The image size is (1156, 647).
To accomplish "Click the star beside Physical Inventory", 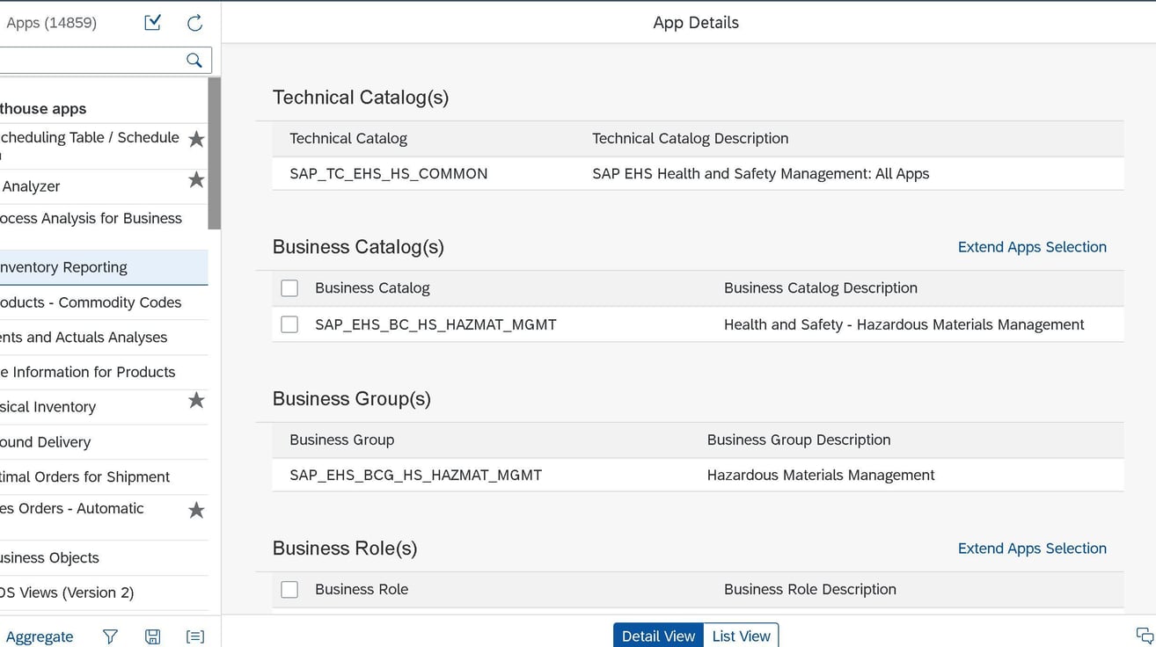I will [195, 400].
